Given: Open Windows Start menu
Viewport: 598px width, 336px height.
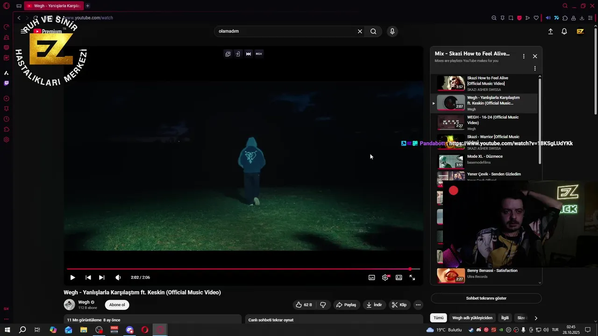Looking at the screenshot, I should (x=7, y=330).
